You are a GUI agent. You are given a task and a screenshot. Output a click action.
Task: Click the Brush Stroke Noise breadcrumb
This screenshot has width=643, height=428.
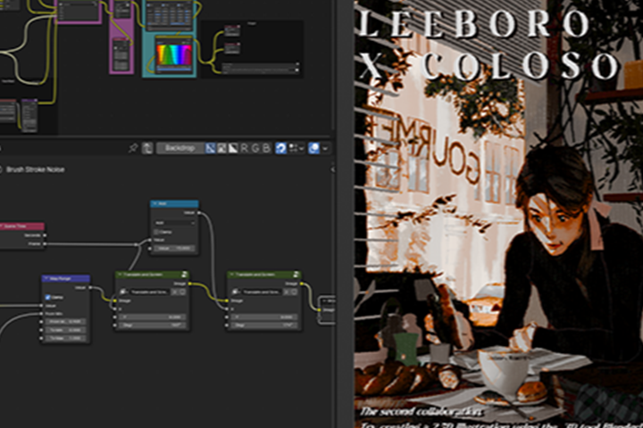[x=35, y=169]
